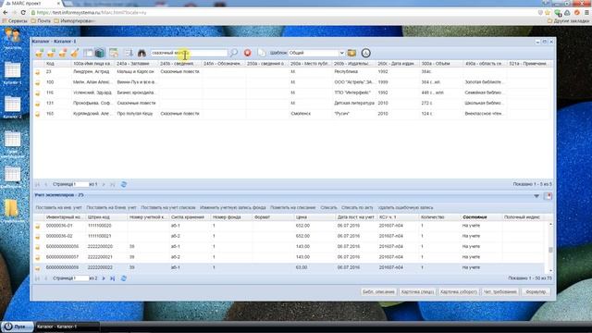This screenshot has height=333, width=592.
Task: Click the Пуск start button
Action: [17, 327]
